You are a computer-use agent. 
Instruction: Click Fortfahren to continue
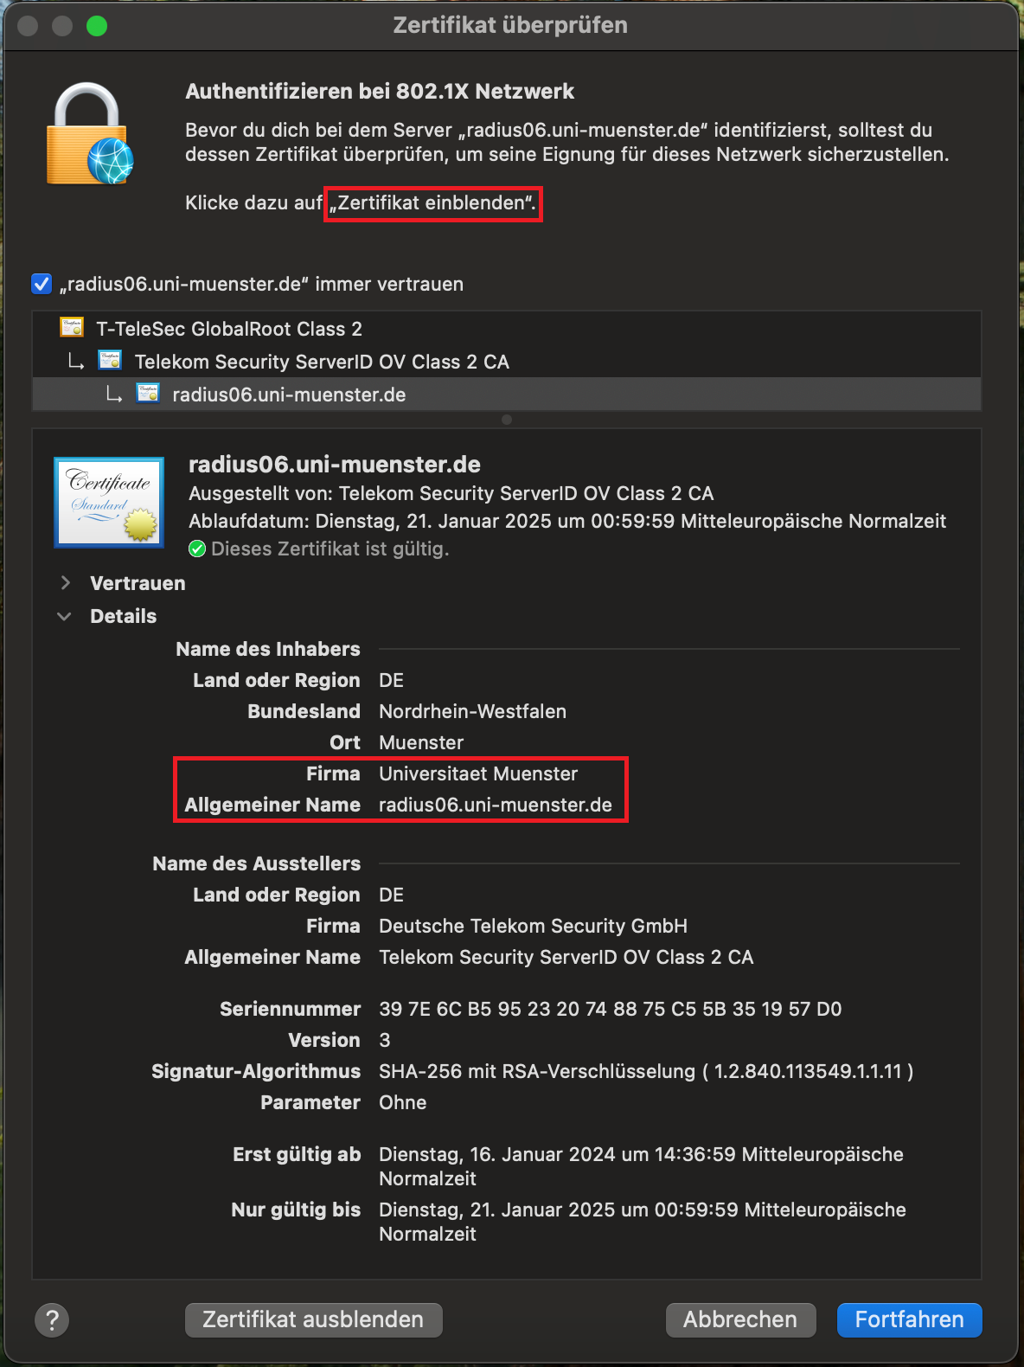tap(909, 1319)
